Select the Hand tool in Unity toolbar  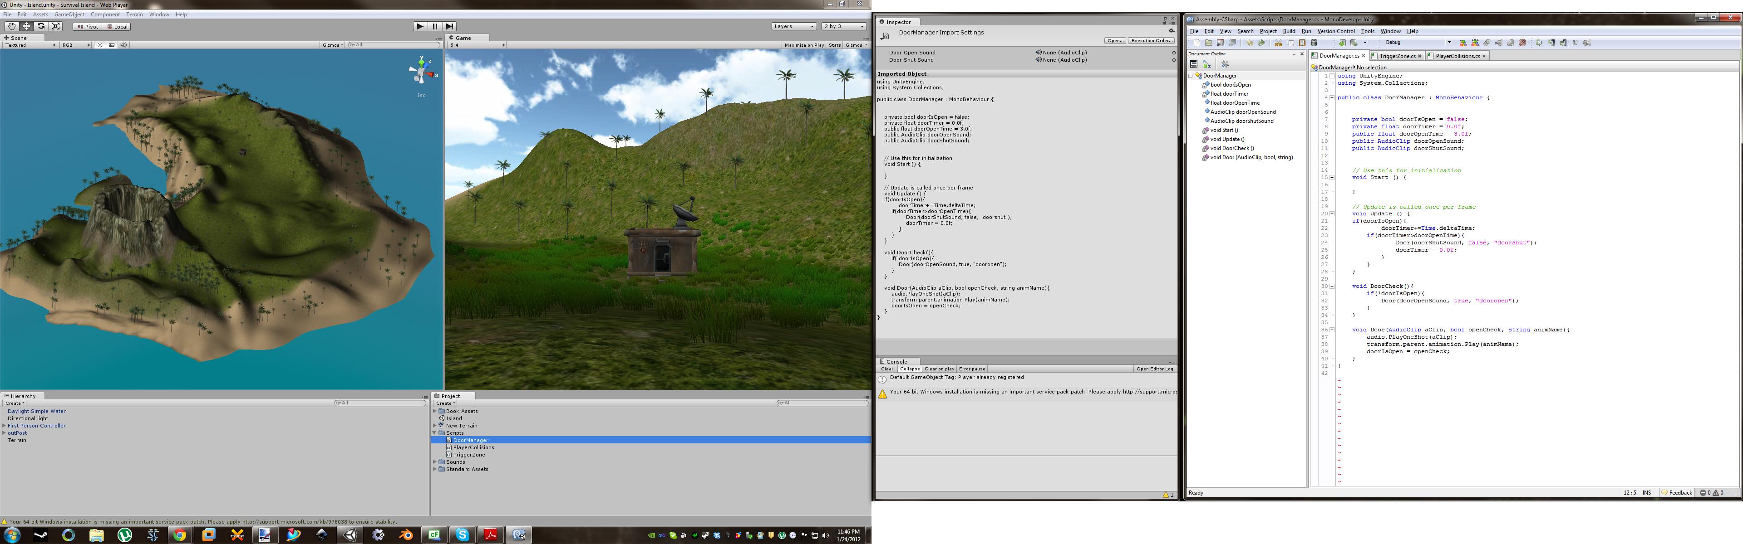point(11,26)
